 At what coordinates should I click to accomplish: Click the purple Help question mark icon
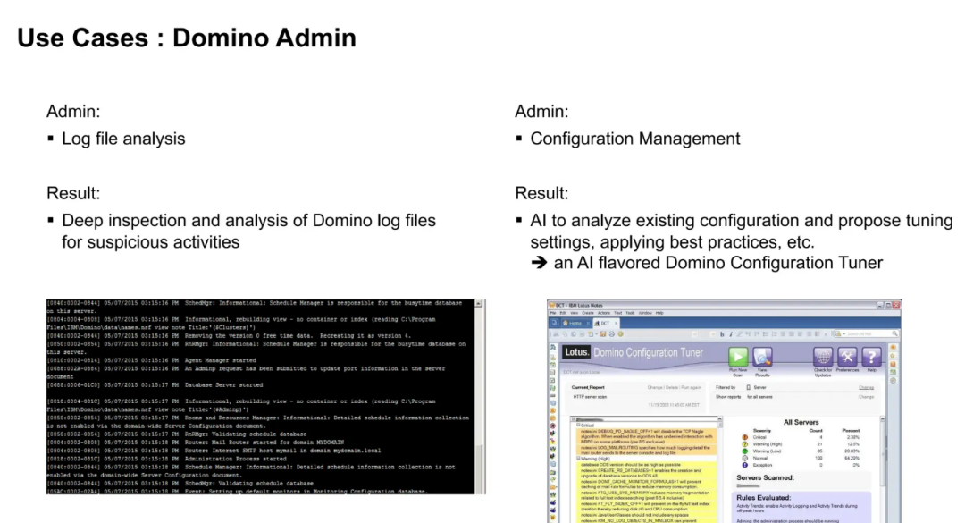tap(871, 356)
